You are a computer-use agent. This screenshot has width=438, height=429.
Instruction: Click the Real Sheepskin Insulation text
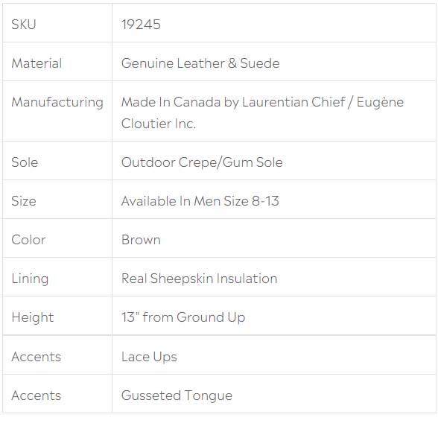pos(199,279)
